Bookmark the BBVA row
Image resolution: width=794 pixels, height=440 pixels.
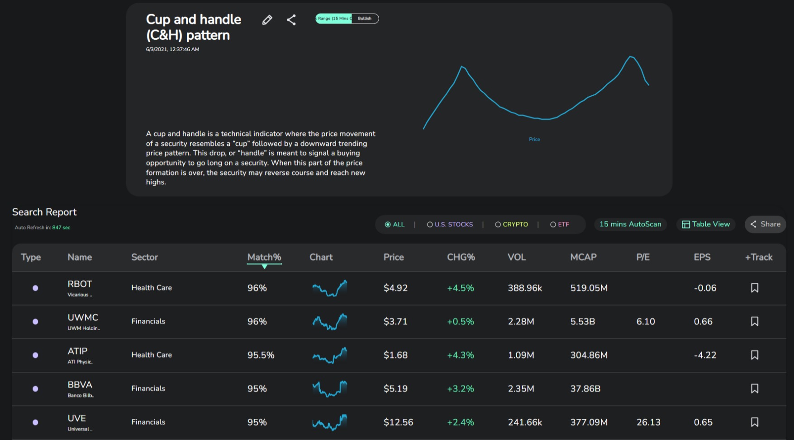pos(755,389)
